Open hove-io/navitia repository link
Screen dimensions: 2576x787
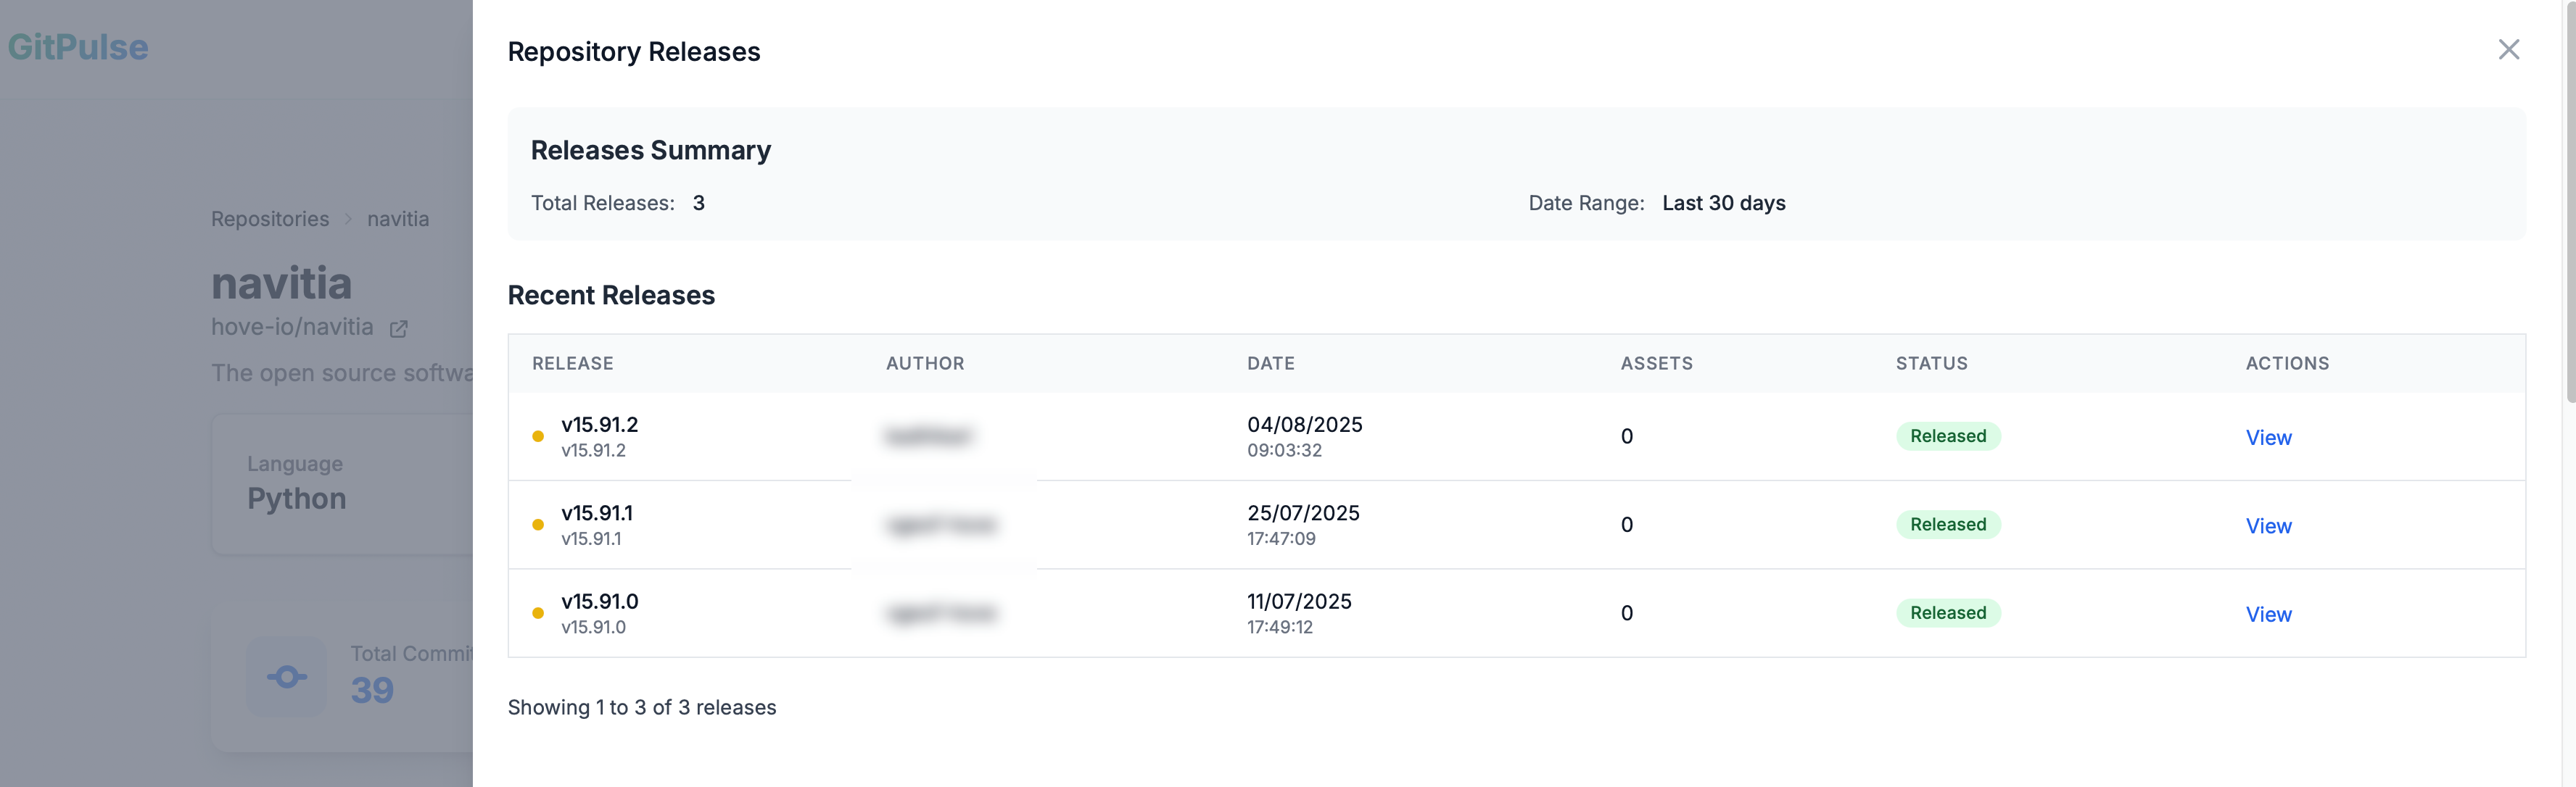292,327
